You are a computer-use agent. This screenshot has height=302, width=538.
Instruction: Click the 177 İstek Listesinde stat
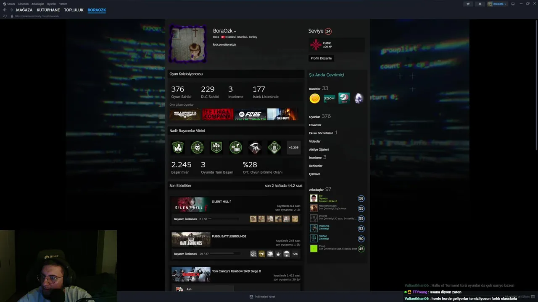(x=266, y=92)
